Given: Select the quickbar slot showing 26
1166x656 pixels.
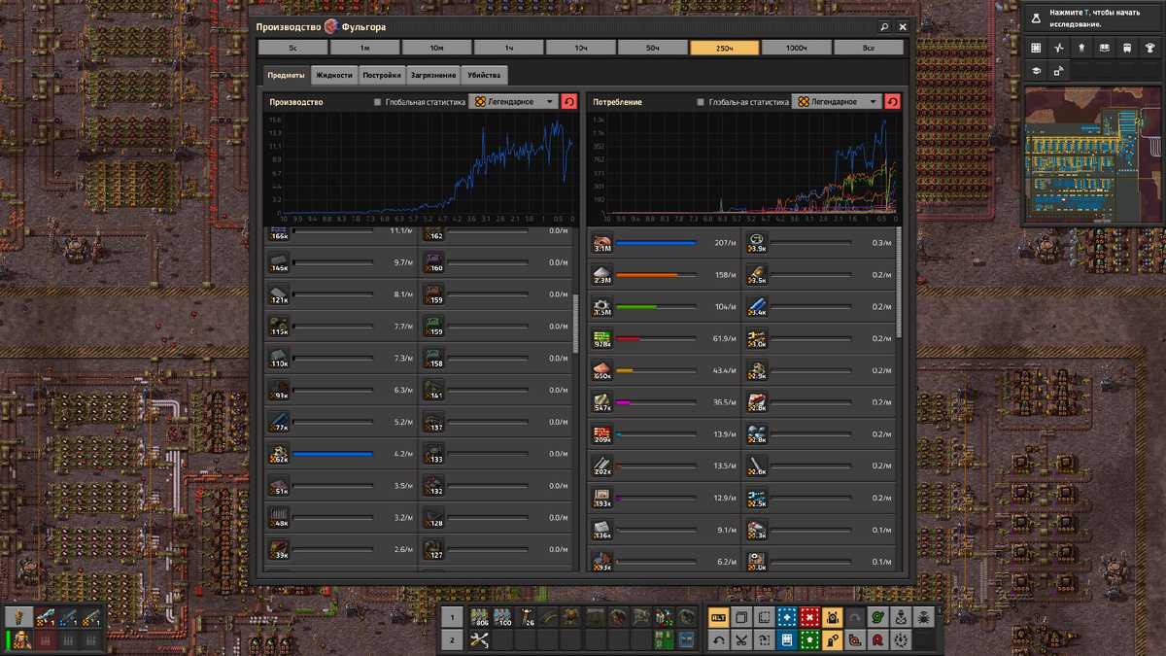Looking at the screenshot, I should (x=525, y=616).
